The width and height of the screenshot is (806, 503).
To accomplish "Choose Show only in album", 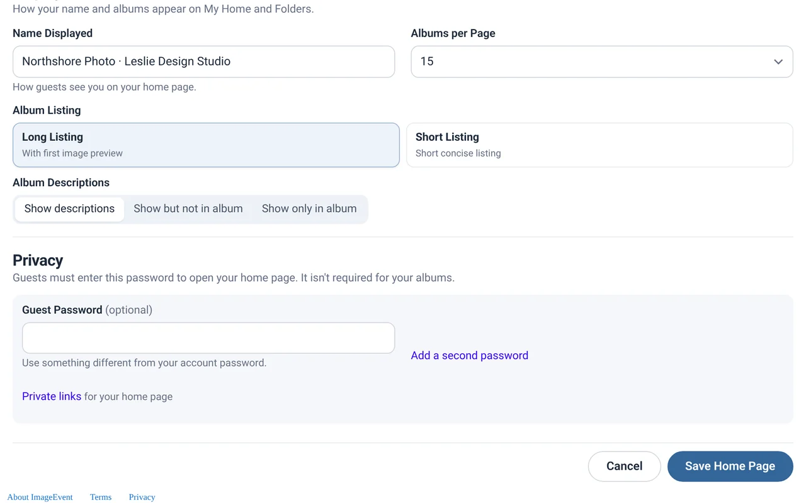I will click(309, 209).
